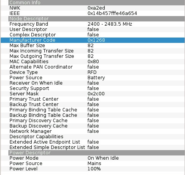Click the IEEE row label
185x175 pixels.
point(15,13)
